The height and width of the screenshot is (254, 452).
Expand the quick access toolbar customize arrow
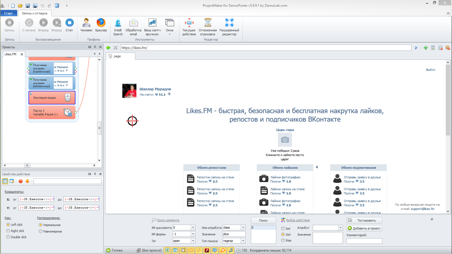click(67, 6)
